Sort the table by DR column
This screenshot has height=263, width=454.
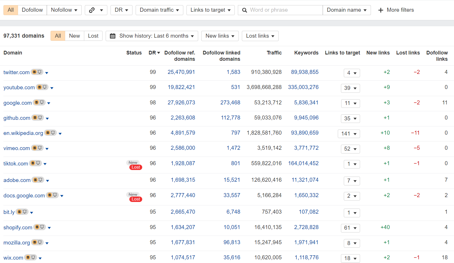point(154,53)
